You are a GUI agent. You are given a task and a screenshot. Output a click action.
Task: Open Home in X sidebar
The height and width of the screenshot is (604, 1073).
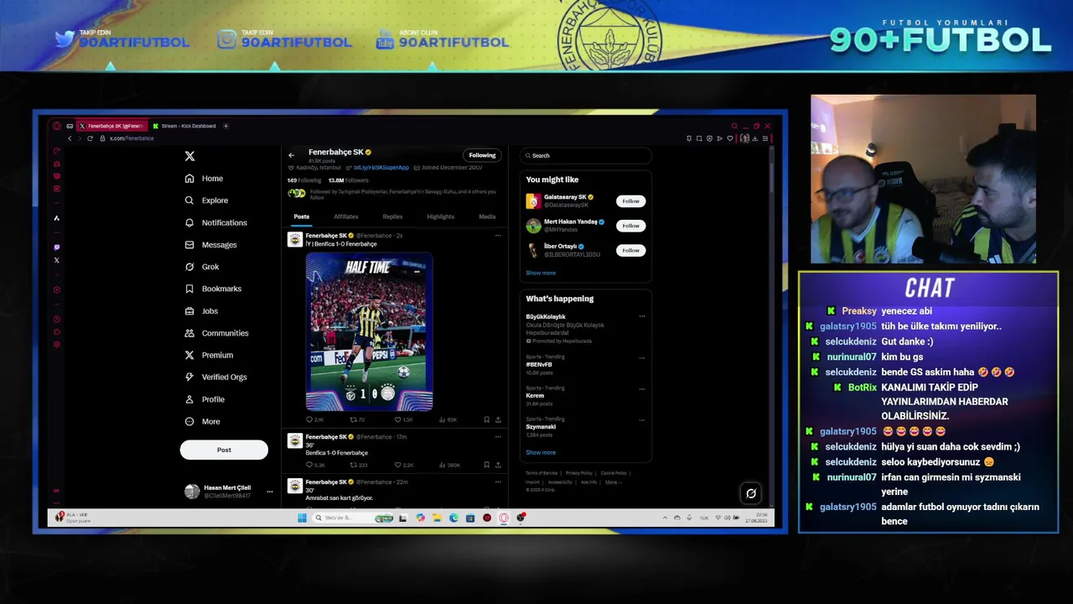click(204, 179)
